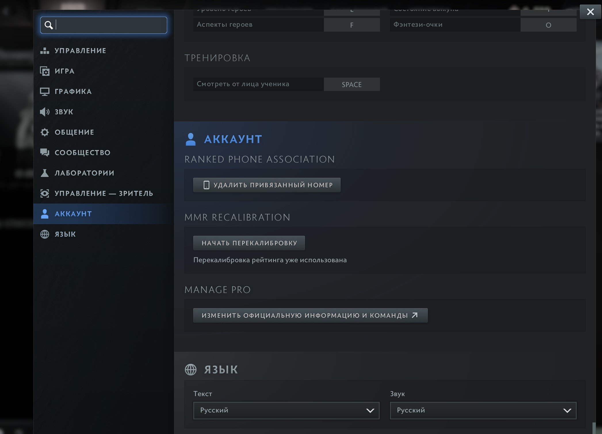Click the Сообщество chat bubbles icon

[45, 153]
